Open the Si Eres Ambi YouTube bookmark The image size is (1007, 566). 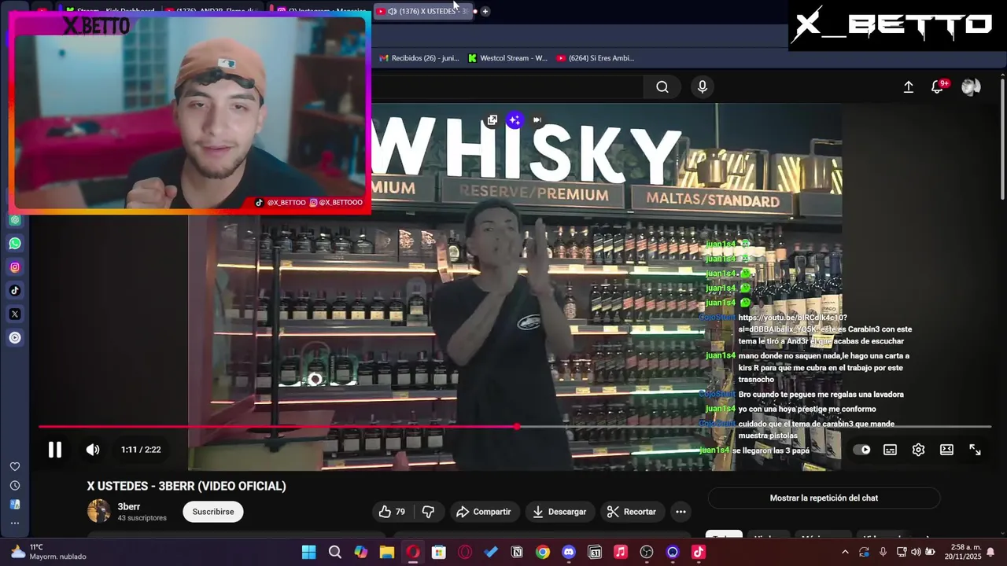595,58
